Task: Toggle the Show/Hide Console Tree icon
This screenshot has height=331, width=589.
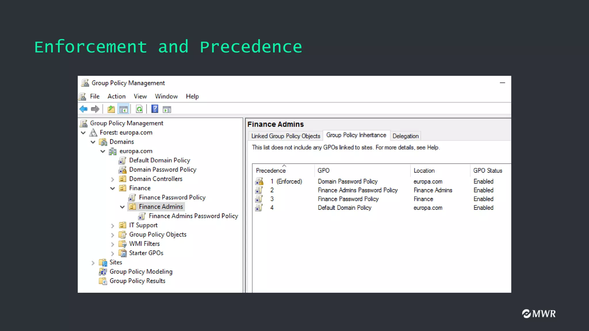Action: (123, 109)
